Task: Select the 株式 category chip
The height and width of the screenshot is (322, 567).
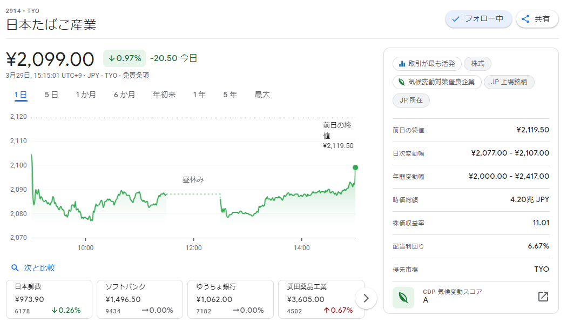Action: coord(477,64)
